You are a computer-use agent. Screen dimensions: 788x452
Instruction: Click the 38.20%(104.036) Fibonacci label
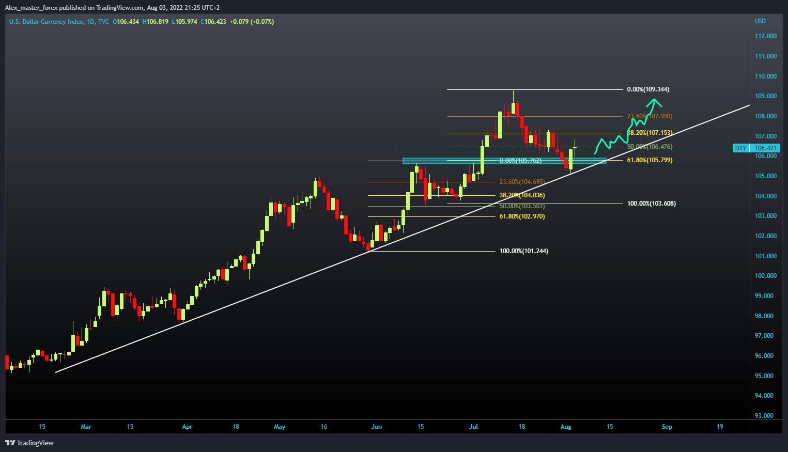pos(522,195)
